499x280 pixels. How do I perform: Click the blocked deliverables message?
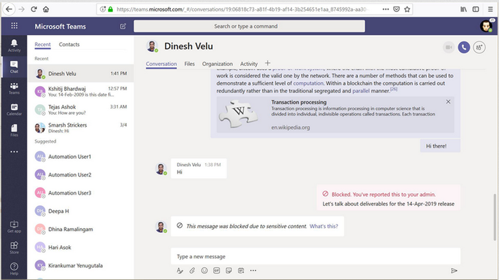(388, 197)
